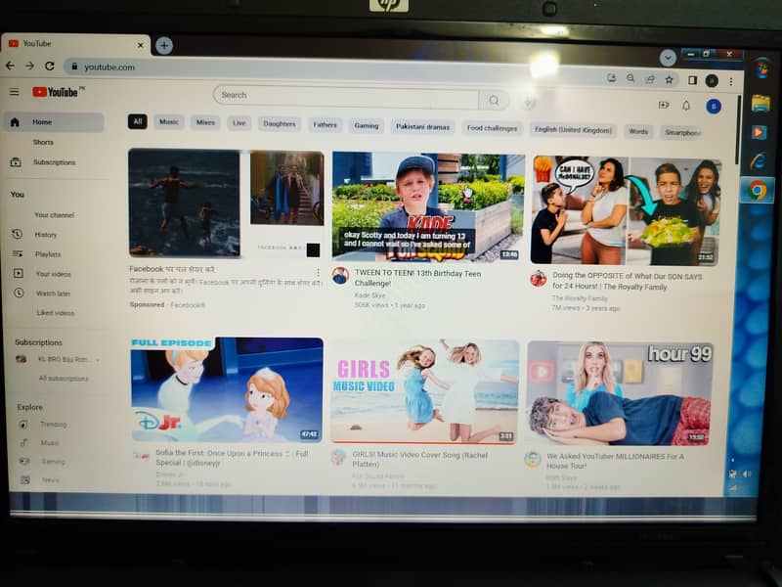Open History in the sidebar
Image resolution: width=782 pixels, height=587 pixels.
45,235
